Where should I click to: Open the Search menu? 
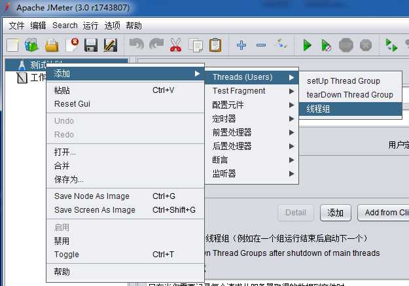click(65, 26)
